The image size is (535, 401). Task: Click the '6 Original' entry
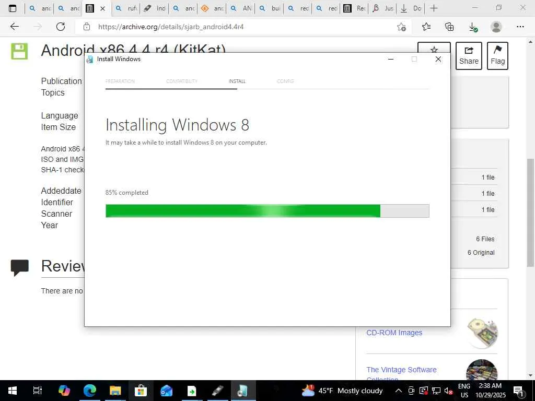click(481, 253)
